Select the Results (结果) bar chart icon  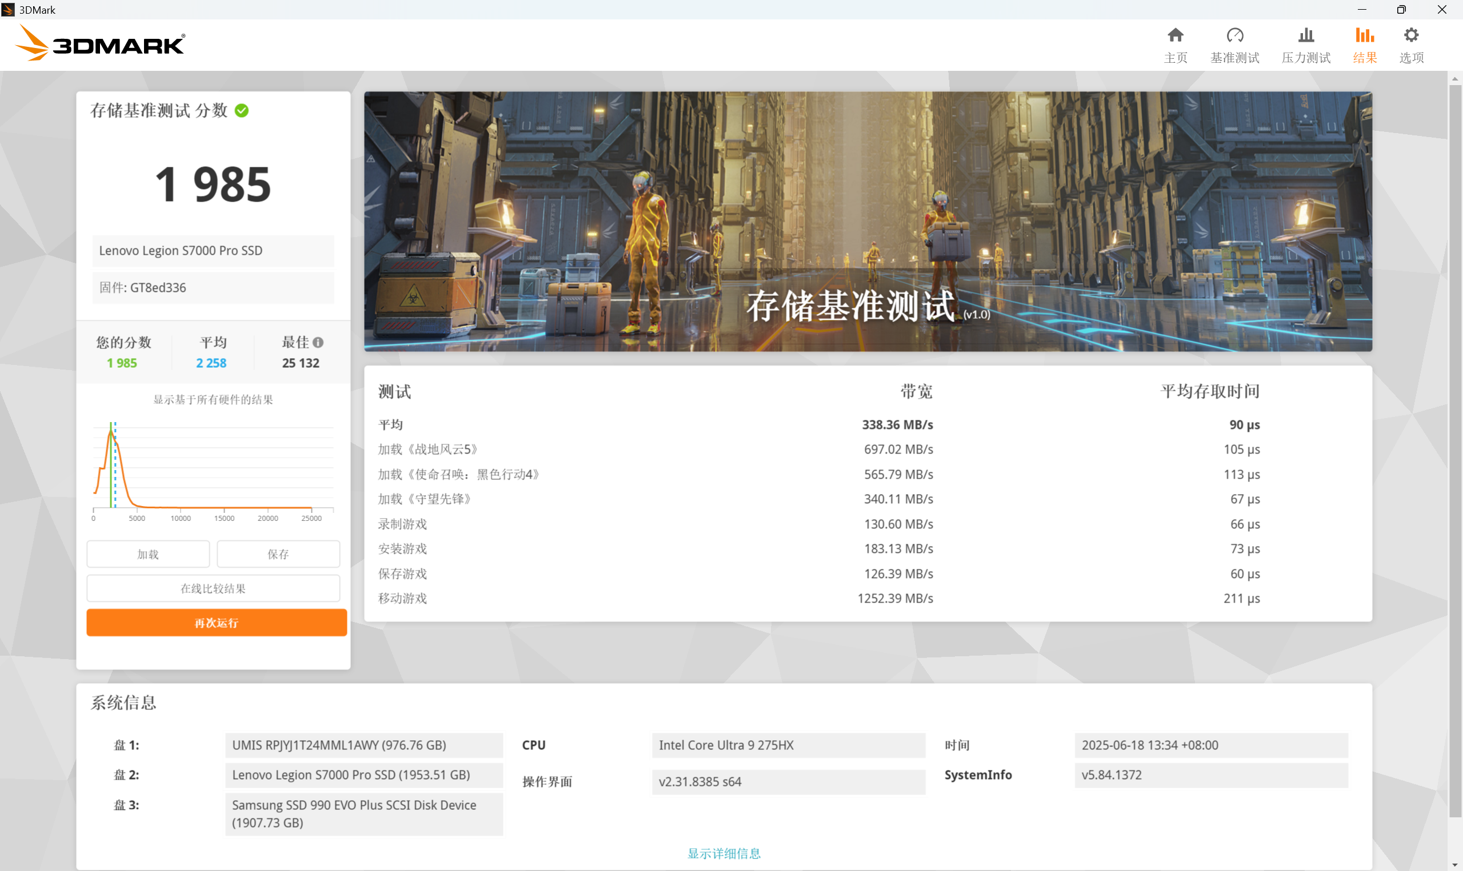coord(1364,35)
